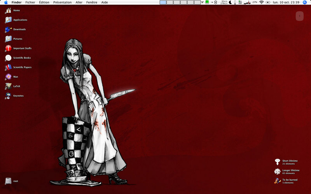Open the Short lifetime folder
The height and width of the screenshot is (194, 311).
(278, 162)
